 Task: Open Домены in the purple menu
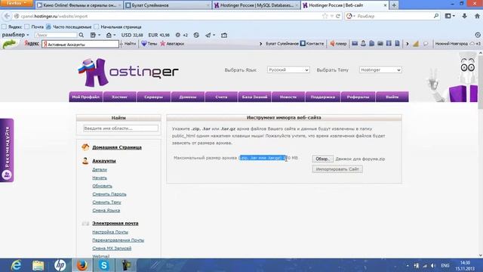[x=188, y=97]
